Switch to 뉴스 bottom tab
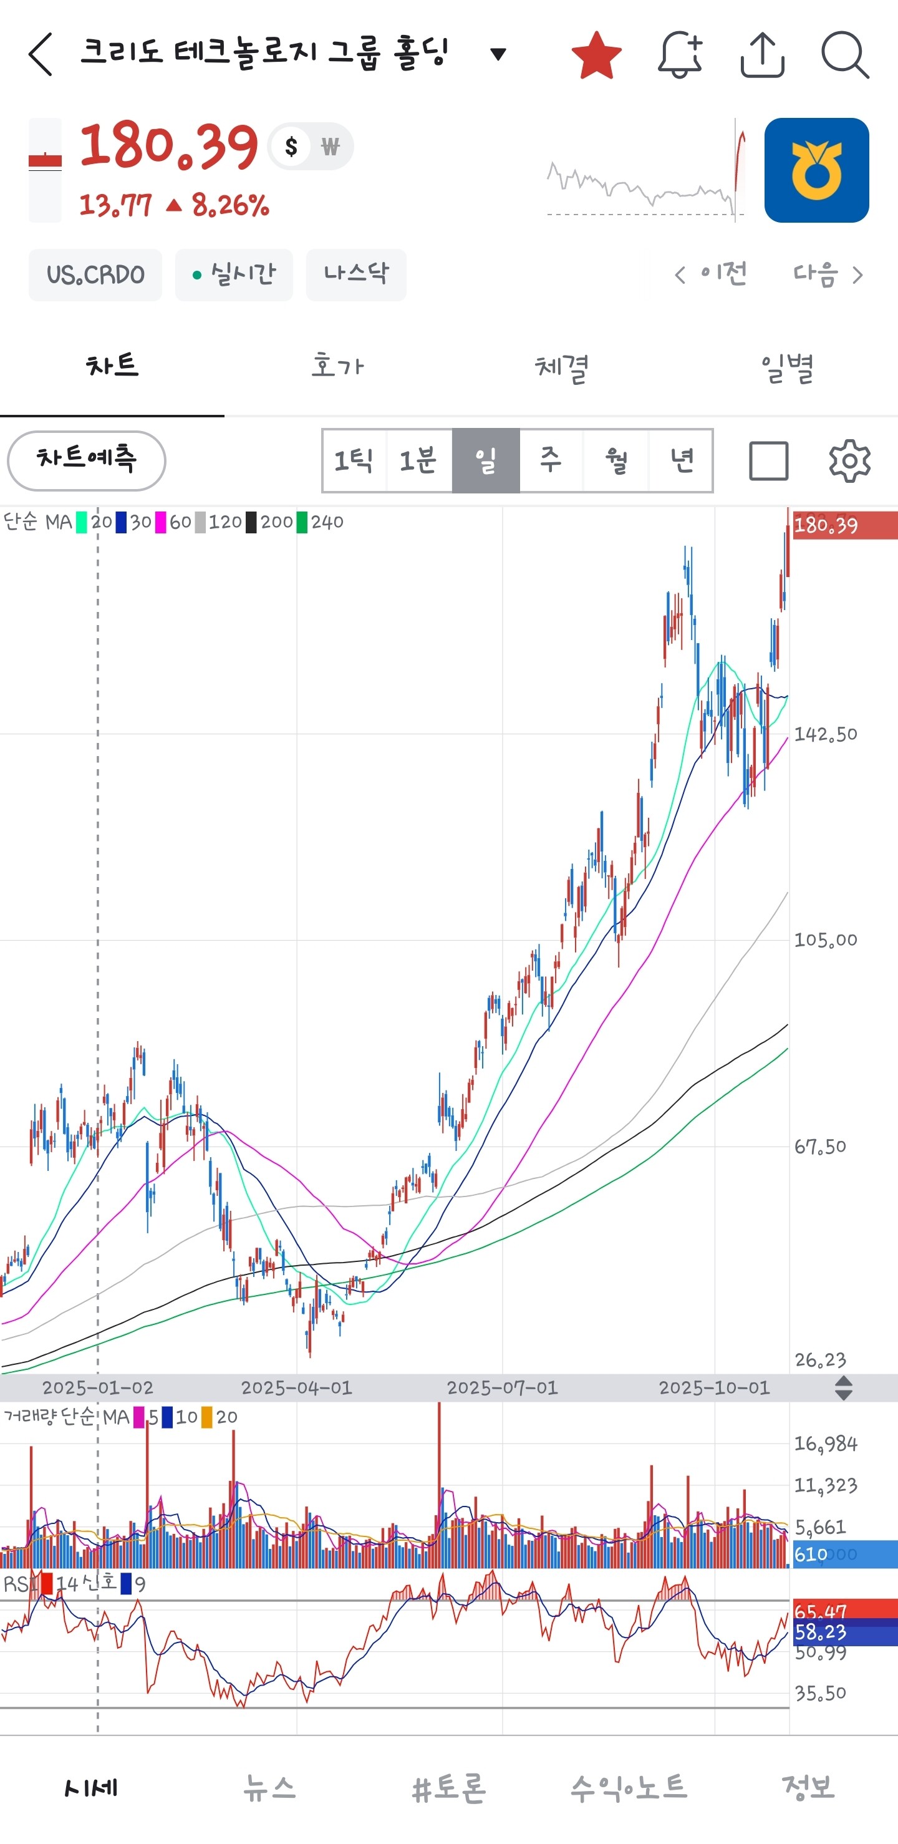Image resolution: width=898 pixels, height=1844 pixels. [x=270, y=1788]
